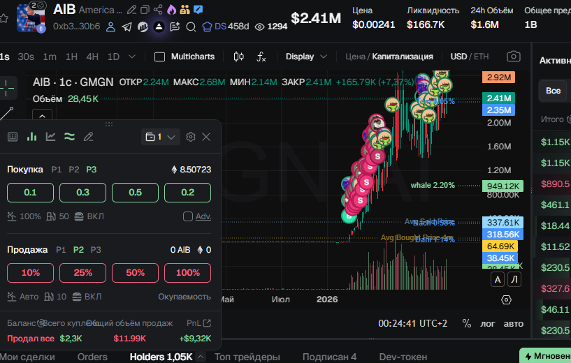This screenshot has height=363, width=571.
Task: Open the Orders tab
Action: point(92,357)
